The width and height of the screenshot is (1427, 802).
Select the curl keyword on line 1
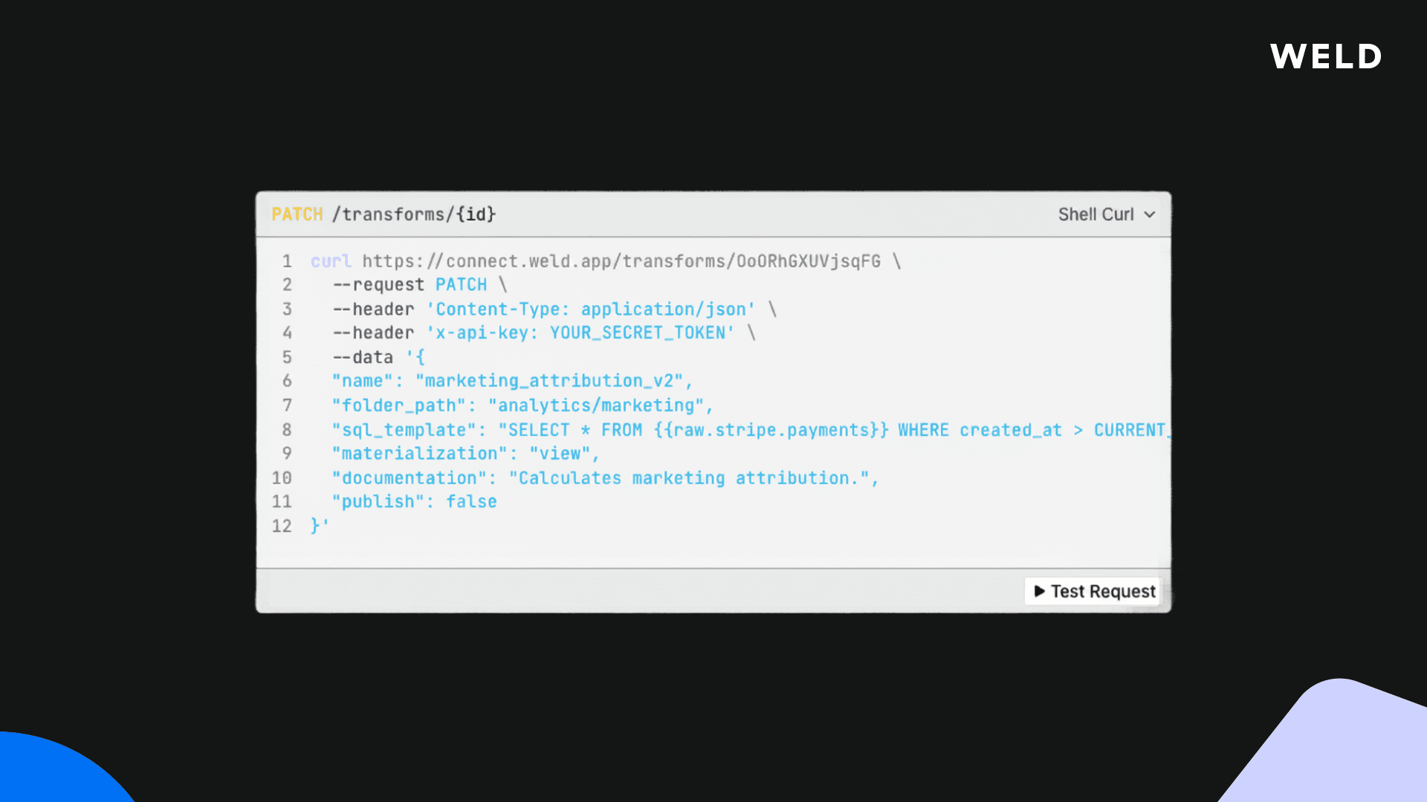click(x=331, y=261)
